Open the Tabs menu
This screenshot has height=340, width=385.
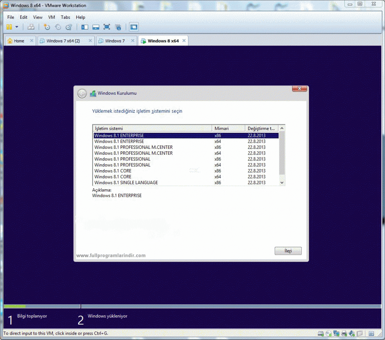65,17
